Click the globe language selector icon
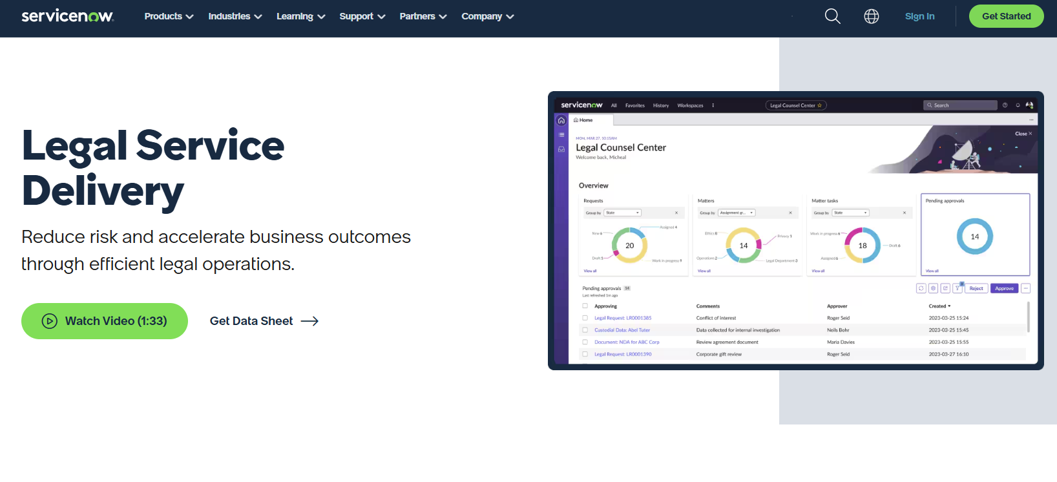This screenshot has width=1057, height=482. point(872,16)
